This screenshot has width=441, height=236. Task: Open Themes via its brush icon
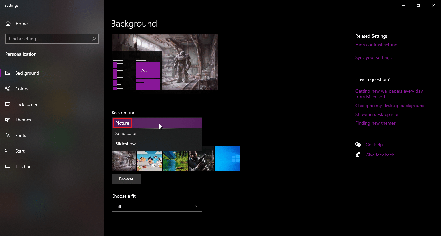(8, 120)
